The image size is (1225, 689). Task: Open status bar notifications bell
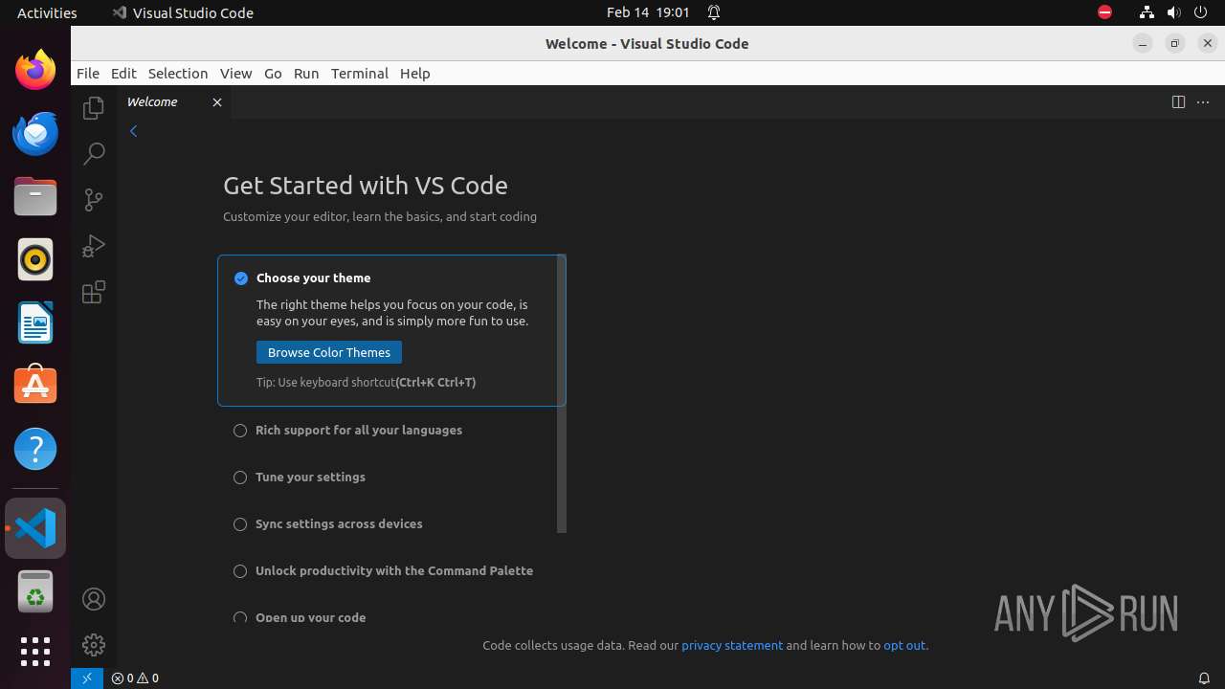[1204, 678]
